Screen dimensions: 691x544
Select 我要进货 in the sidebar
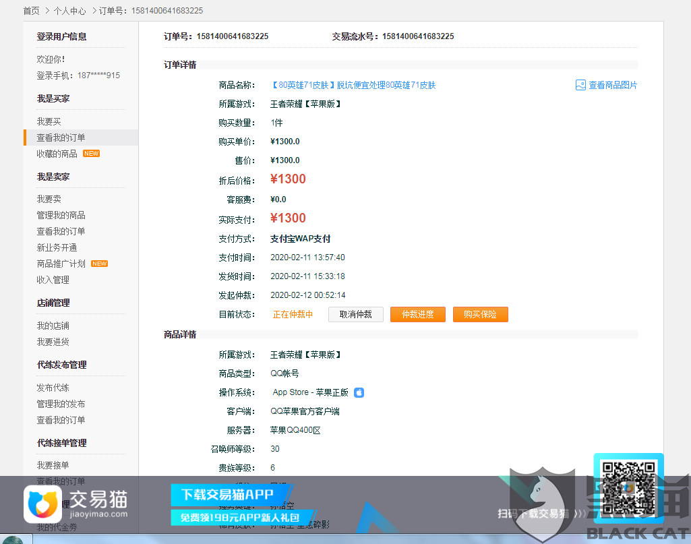click(x=53, y=342)
